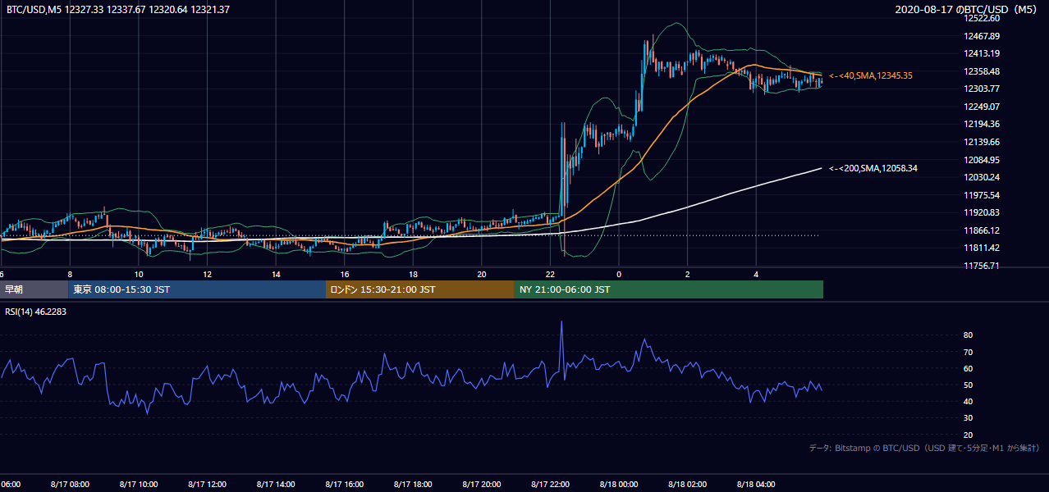Click the 12522.60 price axis label

982,18
